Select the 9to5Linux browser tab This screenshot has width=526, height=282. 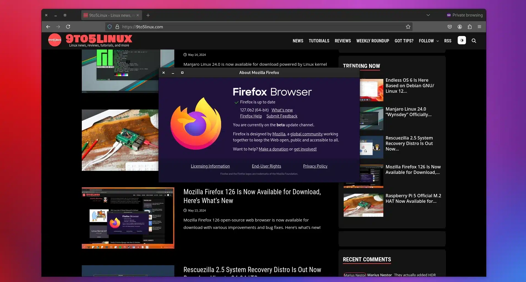[110, 15]
